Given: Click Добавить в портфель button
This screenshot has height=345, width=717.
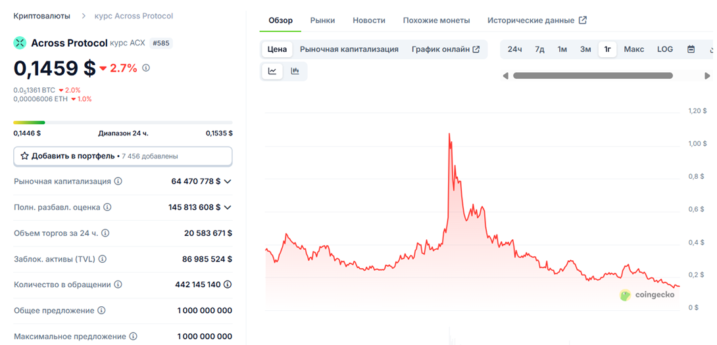Looking at the screenshot, I should click(x=122, y=156).
